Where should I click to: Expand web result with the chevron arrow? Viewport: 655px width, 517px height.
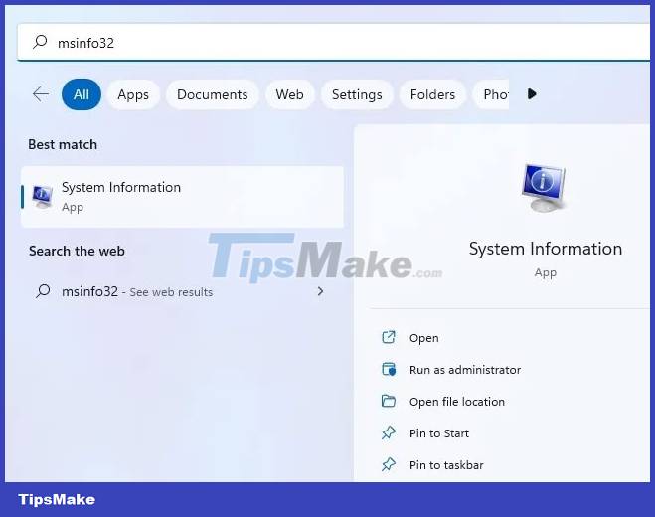320,291
